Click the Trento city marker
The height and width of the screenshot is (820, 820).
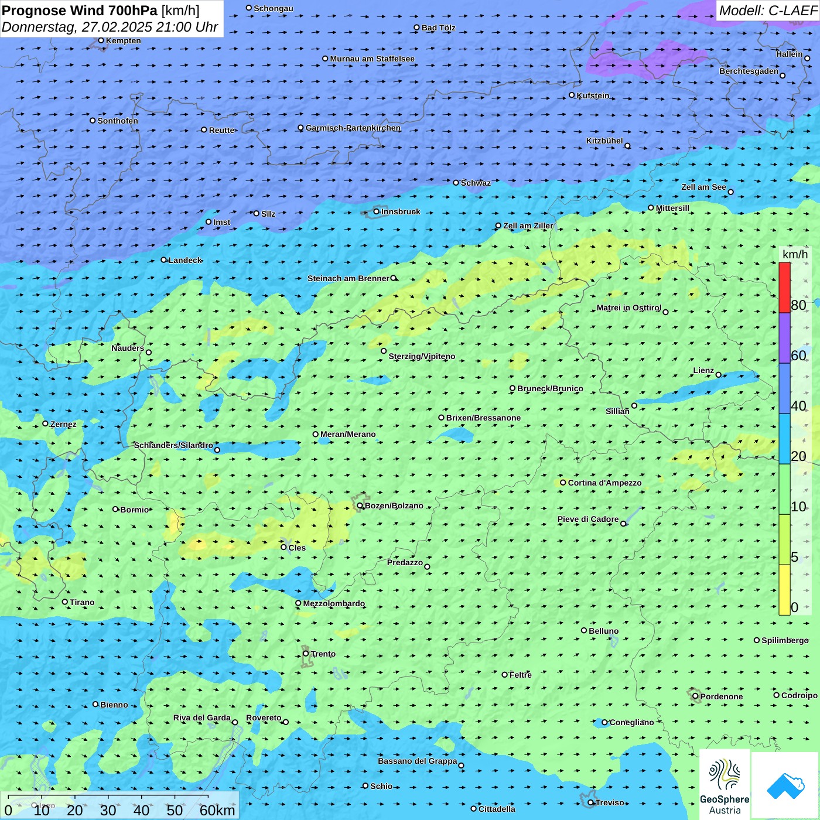point(306,654)
